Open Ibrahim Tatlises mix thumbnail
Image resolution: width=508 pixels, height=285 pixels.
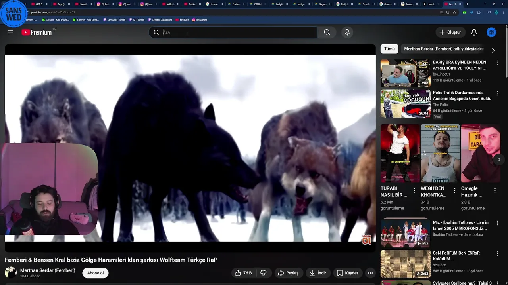click(x=405, y=233)
